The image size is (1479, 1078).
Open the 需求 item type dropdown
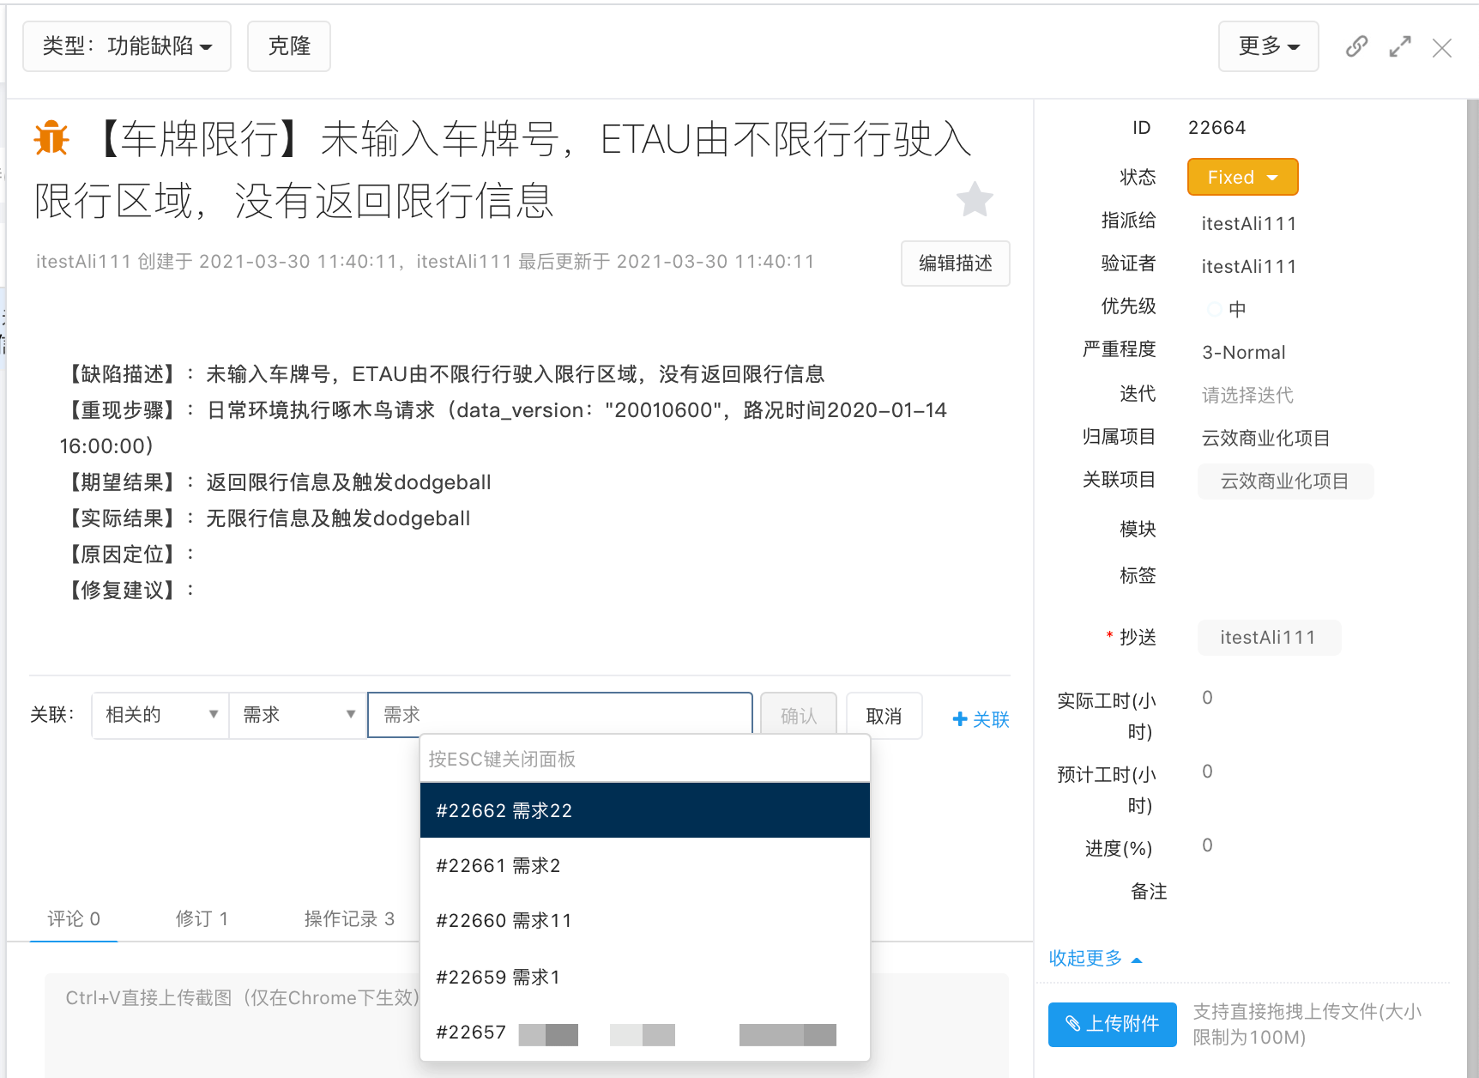pyautogui.click(x=298, y=715)
